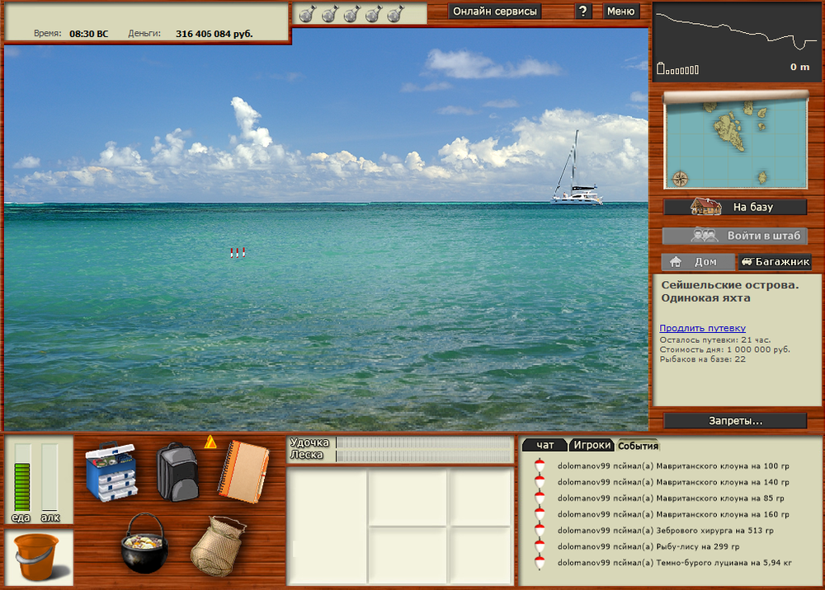Open the Багажник trunk
The width and height of the screenshot is (825, 590).
coord(775,262)
